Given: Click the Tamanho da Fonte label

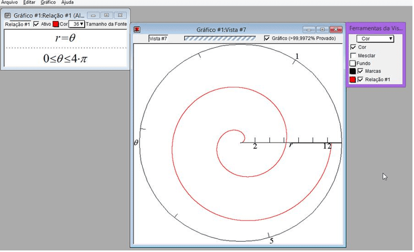Looking at the screenshot, I should 106,24.
